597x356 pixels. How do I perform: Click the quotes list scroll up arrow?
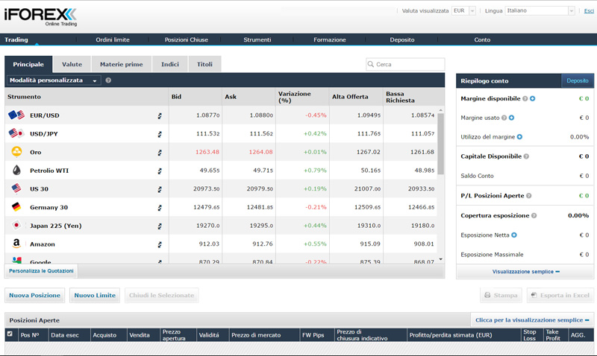click(441, 110)
